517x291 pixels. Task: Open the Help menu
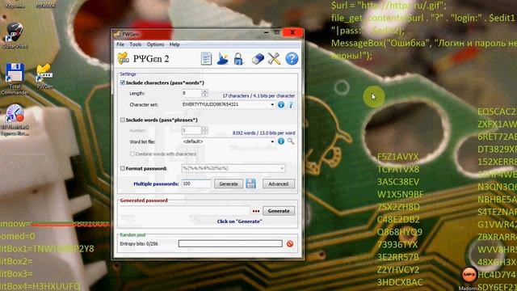[174, 44]
